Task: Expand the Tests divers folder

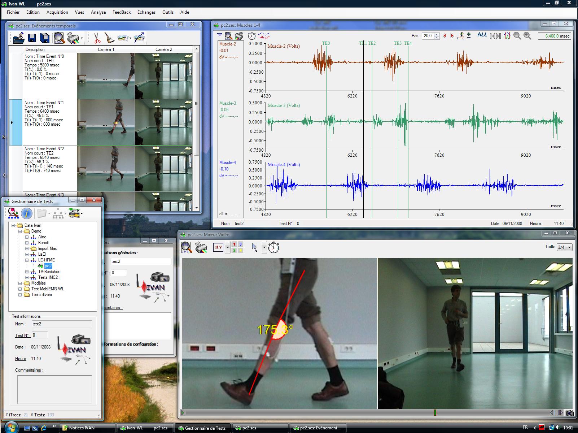Action: [21, 295]
